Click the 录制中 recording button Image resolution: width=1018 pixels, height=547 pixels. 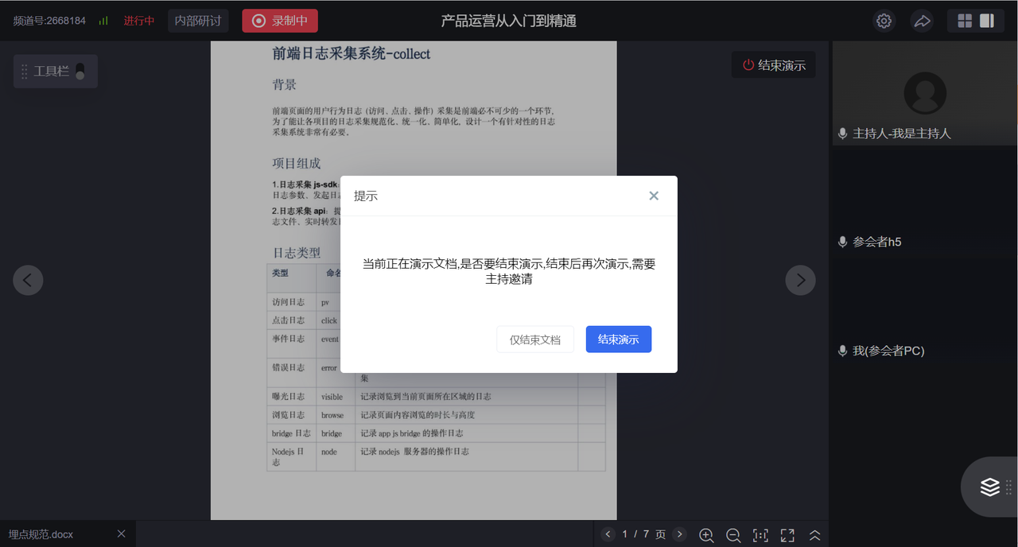[x=280, y=21]
